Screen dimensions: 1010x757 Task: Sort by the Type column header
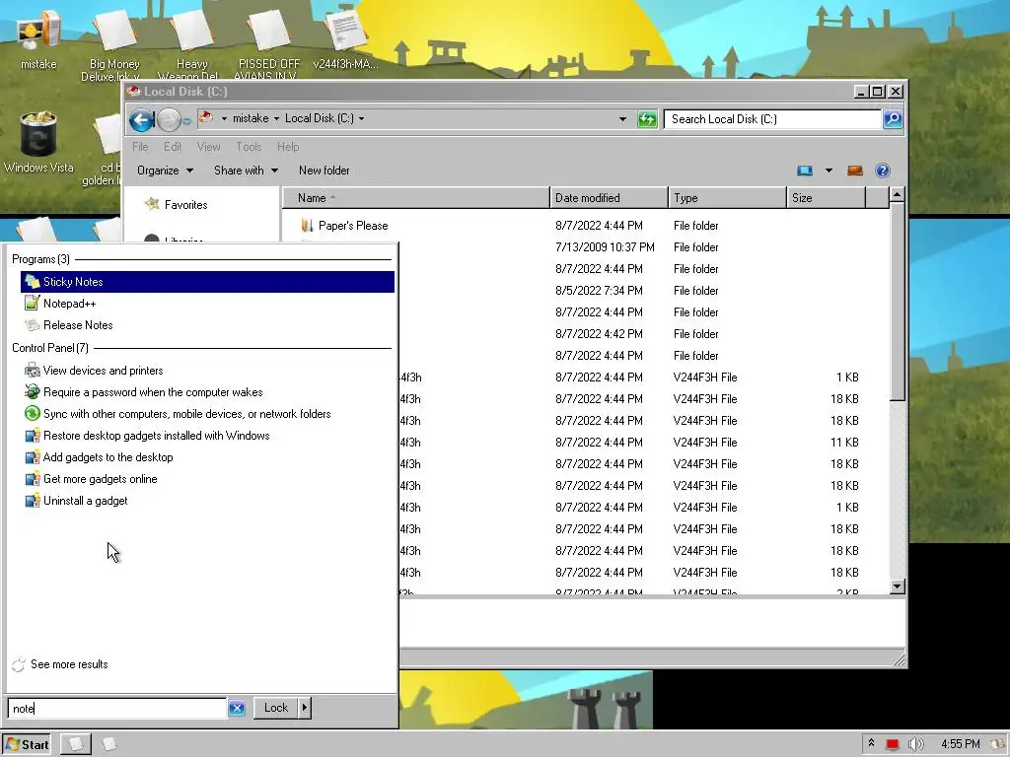click(x=727, y=198)
